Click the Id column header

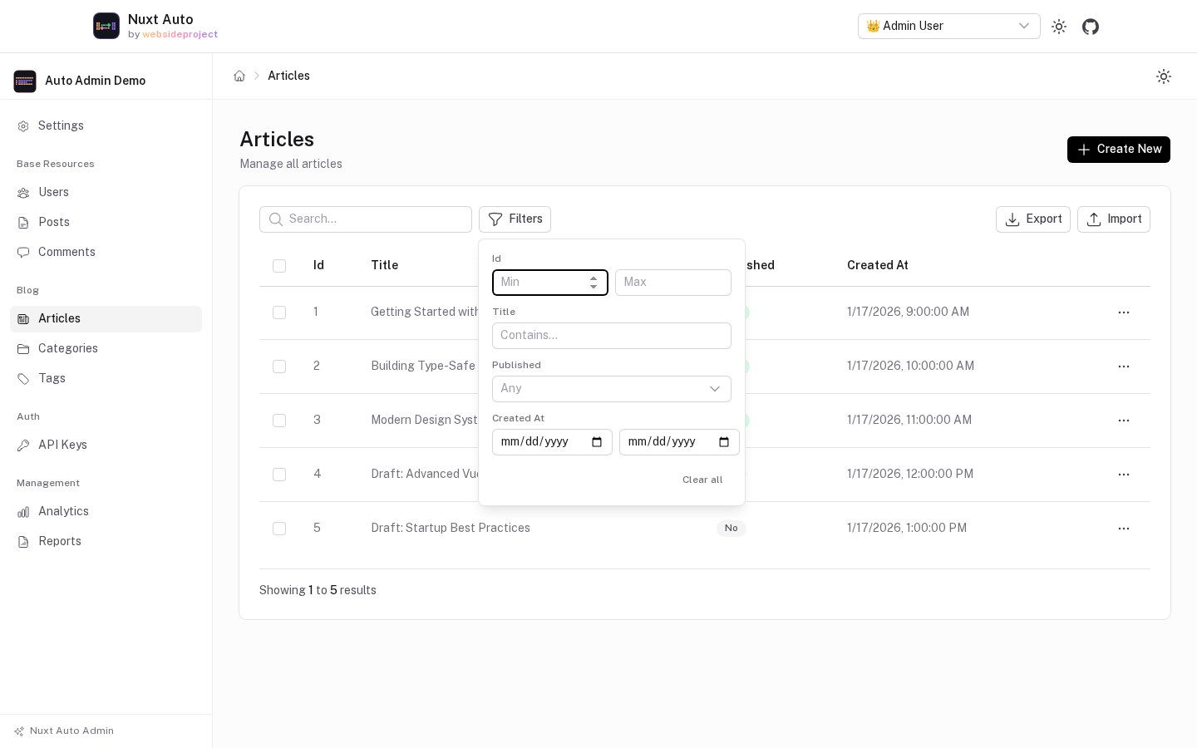(318, 265)
